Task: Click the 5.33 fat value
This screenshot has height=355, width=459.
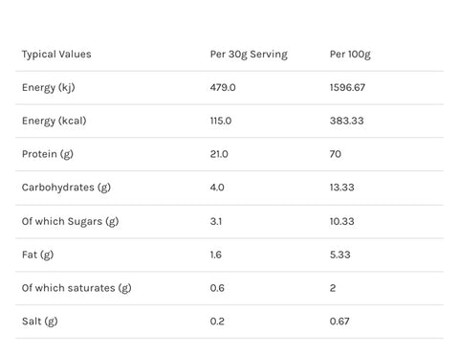Action: [339, 255]
